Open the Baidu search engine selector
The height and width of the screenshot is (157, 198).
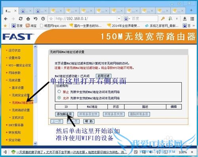click(127, 19)
